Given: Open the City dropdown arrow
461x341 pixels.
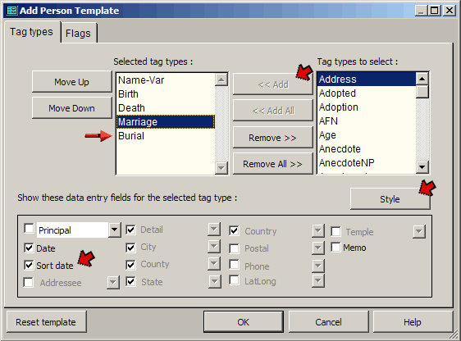Looking at the screenshot, I should coord(214,247).
